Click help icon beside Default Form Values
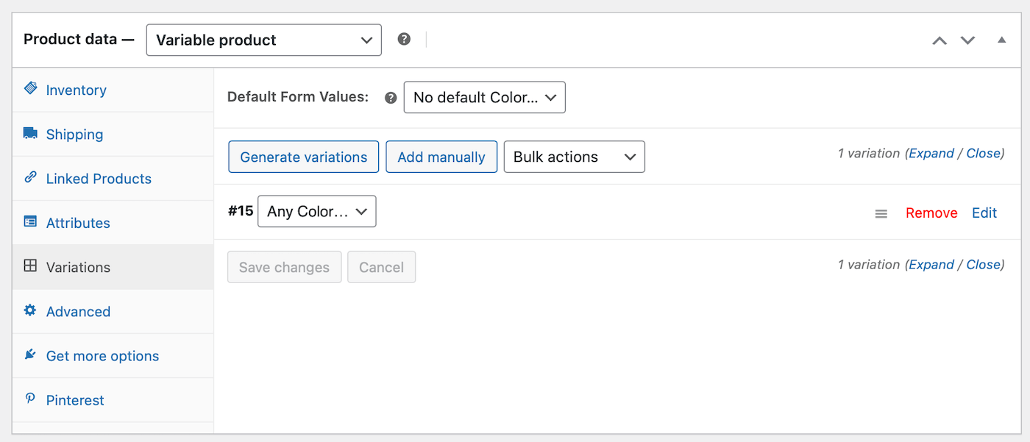This screenshot has width=1030, height=442. click(391, 98)
